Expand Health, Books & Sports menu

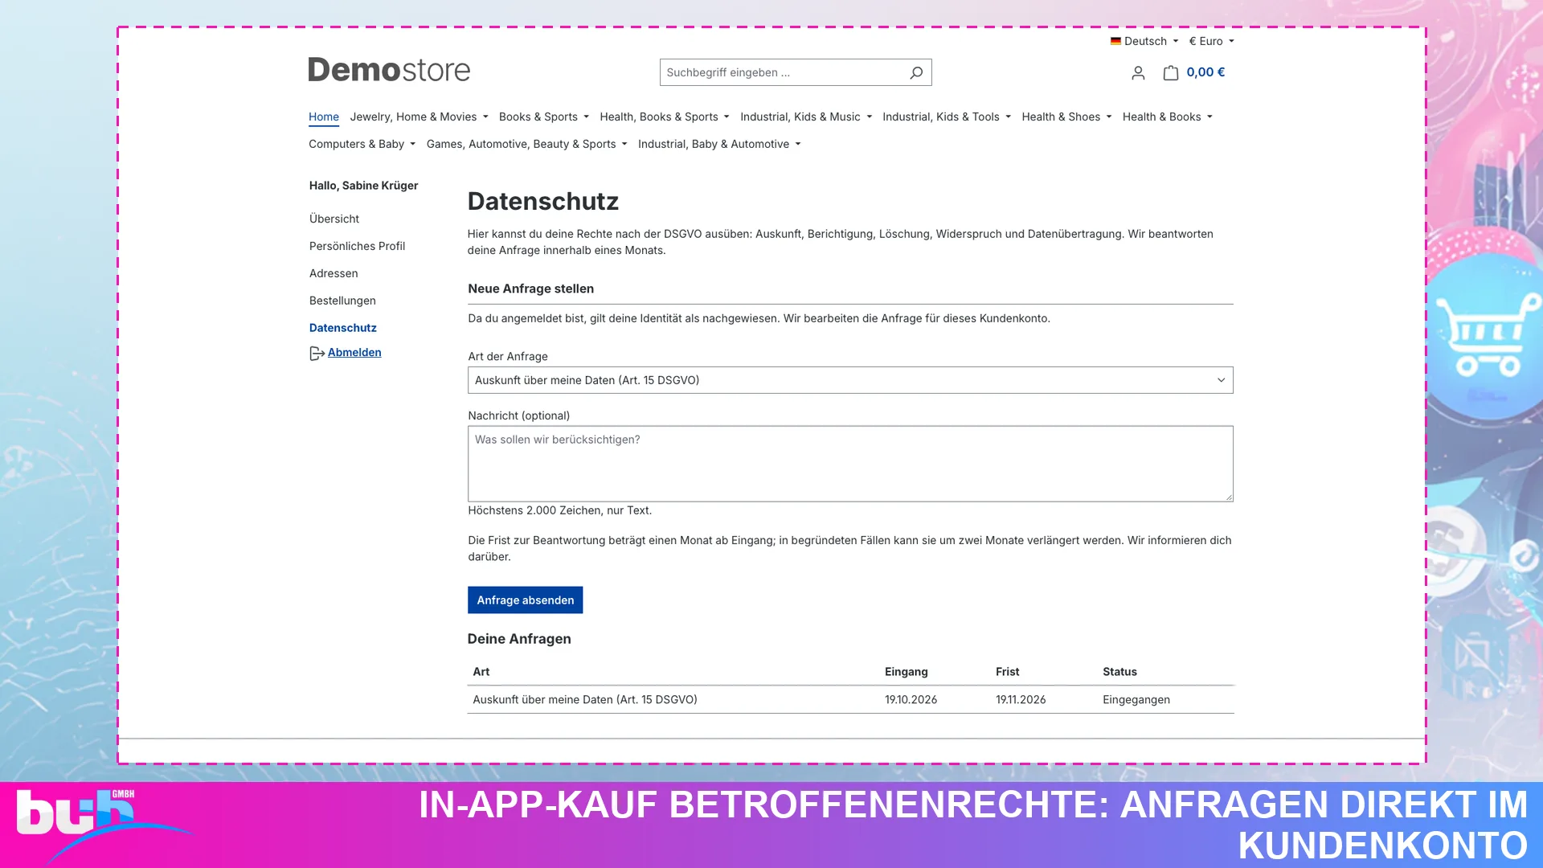pyautogui.click(x=665, y=117)
